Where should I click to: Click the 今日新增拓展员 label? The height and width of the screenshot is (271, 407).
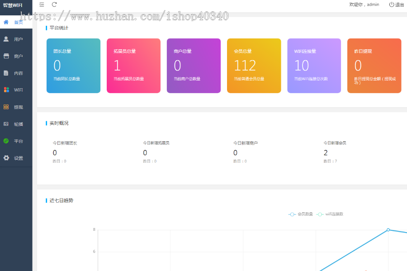(156, 143)
